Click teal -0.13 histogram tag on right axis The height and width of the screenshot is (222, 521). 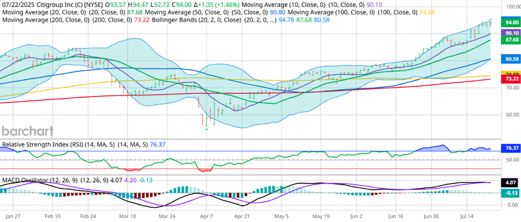pos(511,193)
